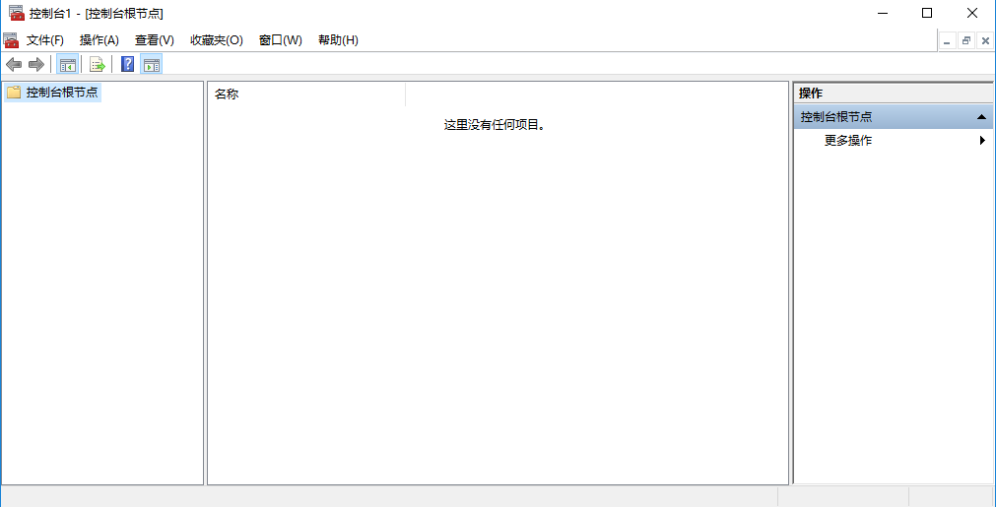The image size is (996, 507).
Task: Toggle the show/hide console tree icon
Action: [67, 65]
